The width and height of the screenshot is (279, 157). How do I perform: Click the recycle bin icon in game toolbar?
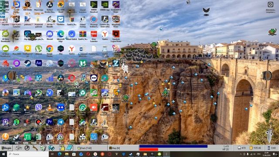click(43, 148)
